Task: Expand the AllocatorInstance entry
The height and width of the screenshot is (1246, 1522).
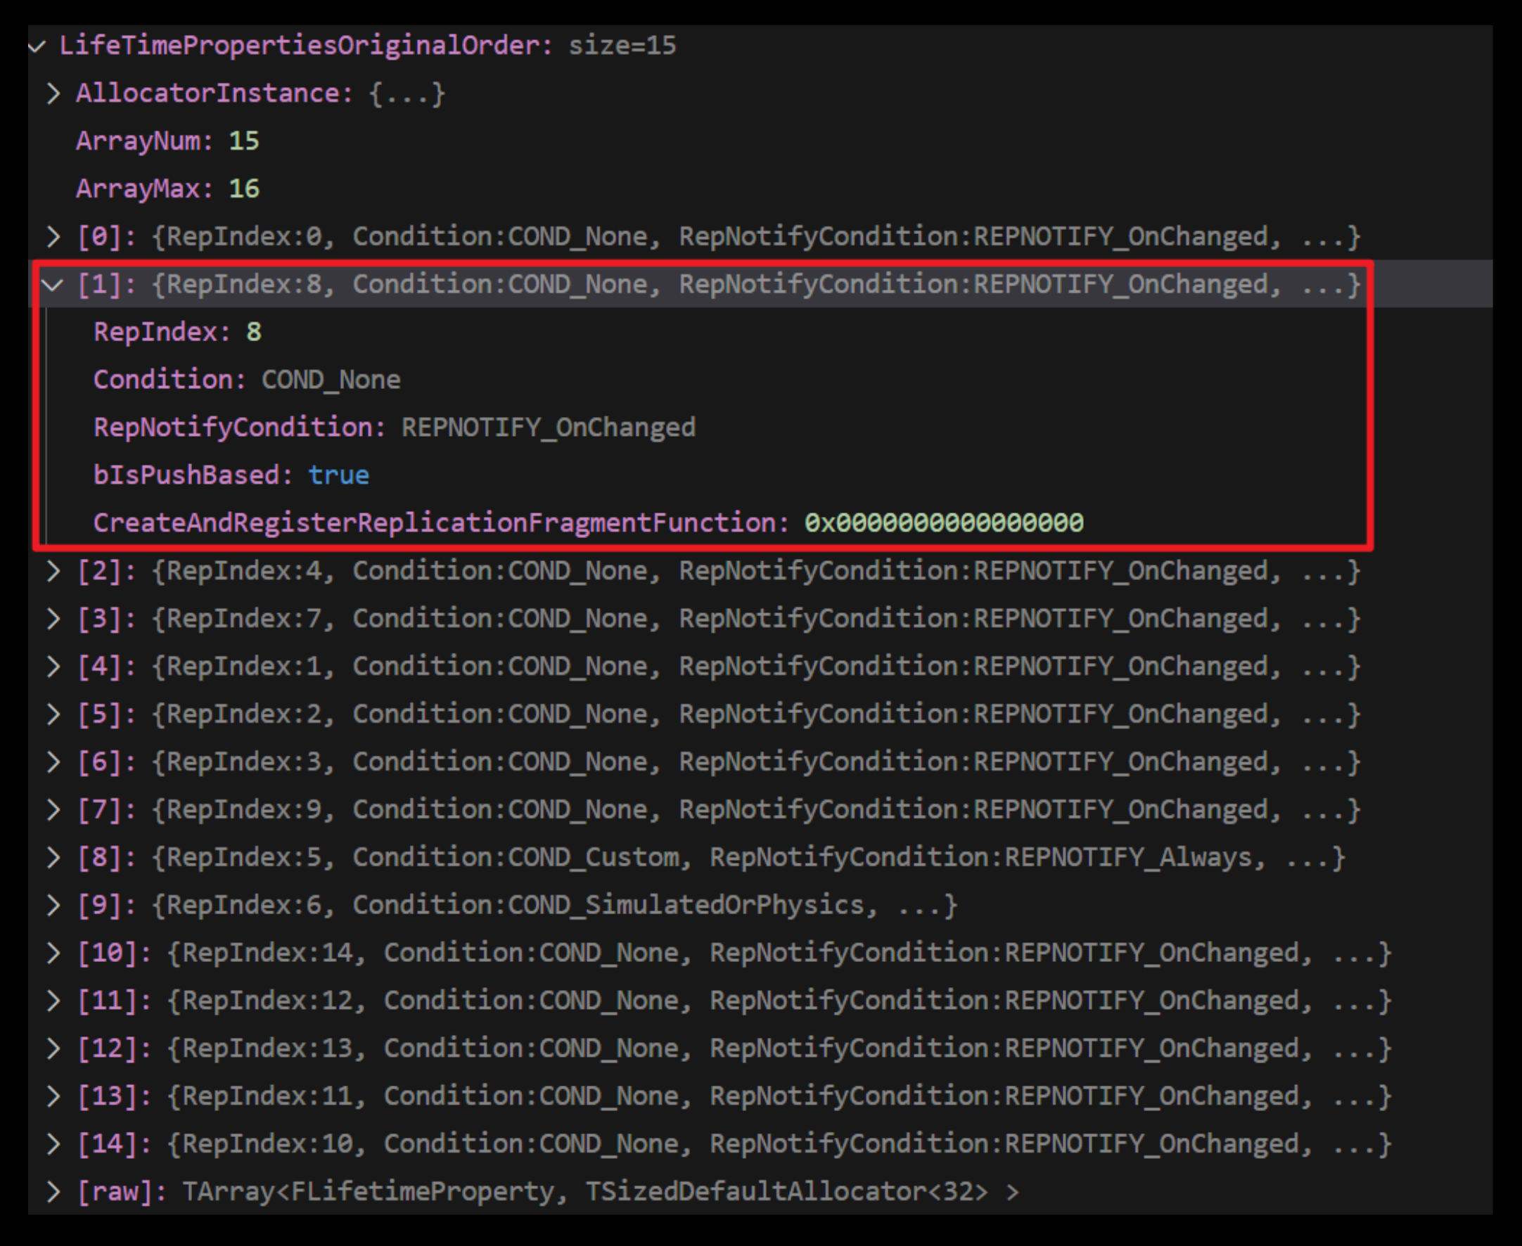Action: pyautogui.click(x=53, y=94)
